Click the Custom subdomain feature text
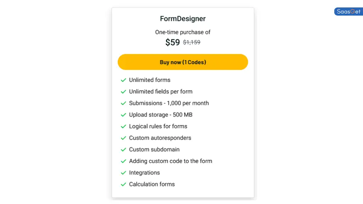The image size is (363, 204). [x=154, y=149]
